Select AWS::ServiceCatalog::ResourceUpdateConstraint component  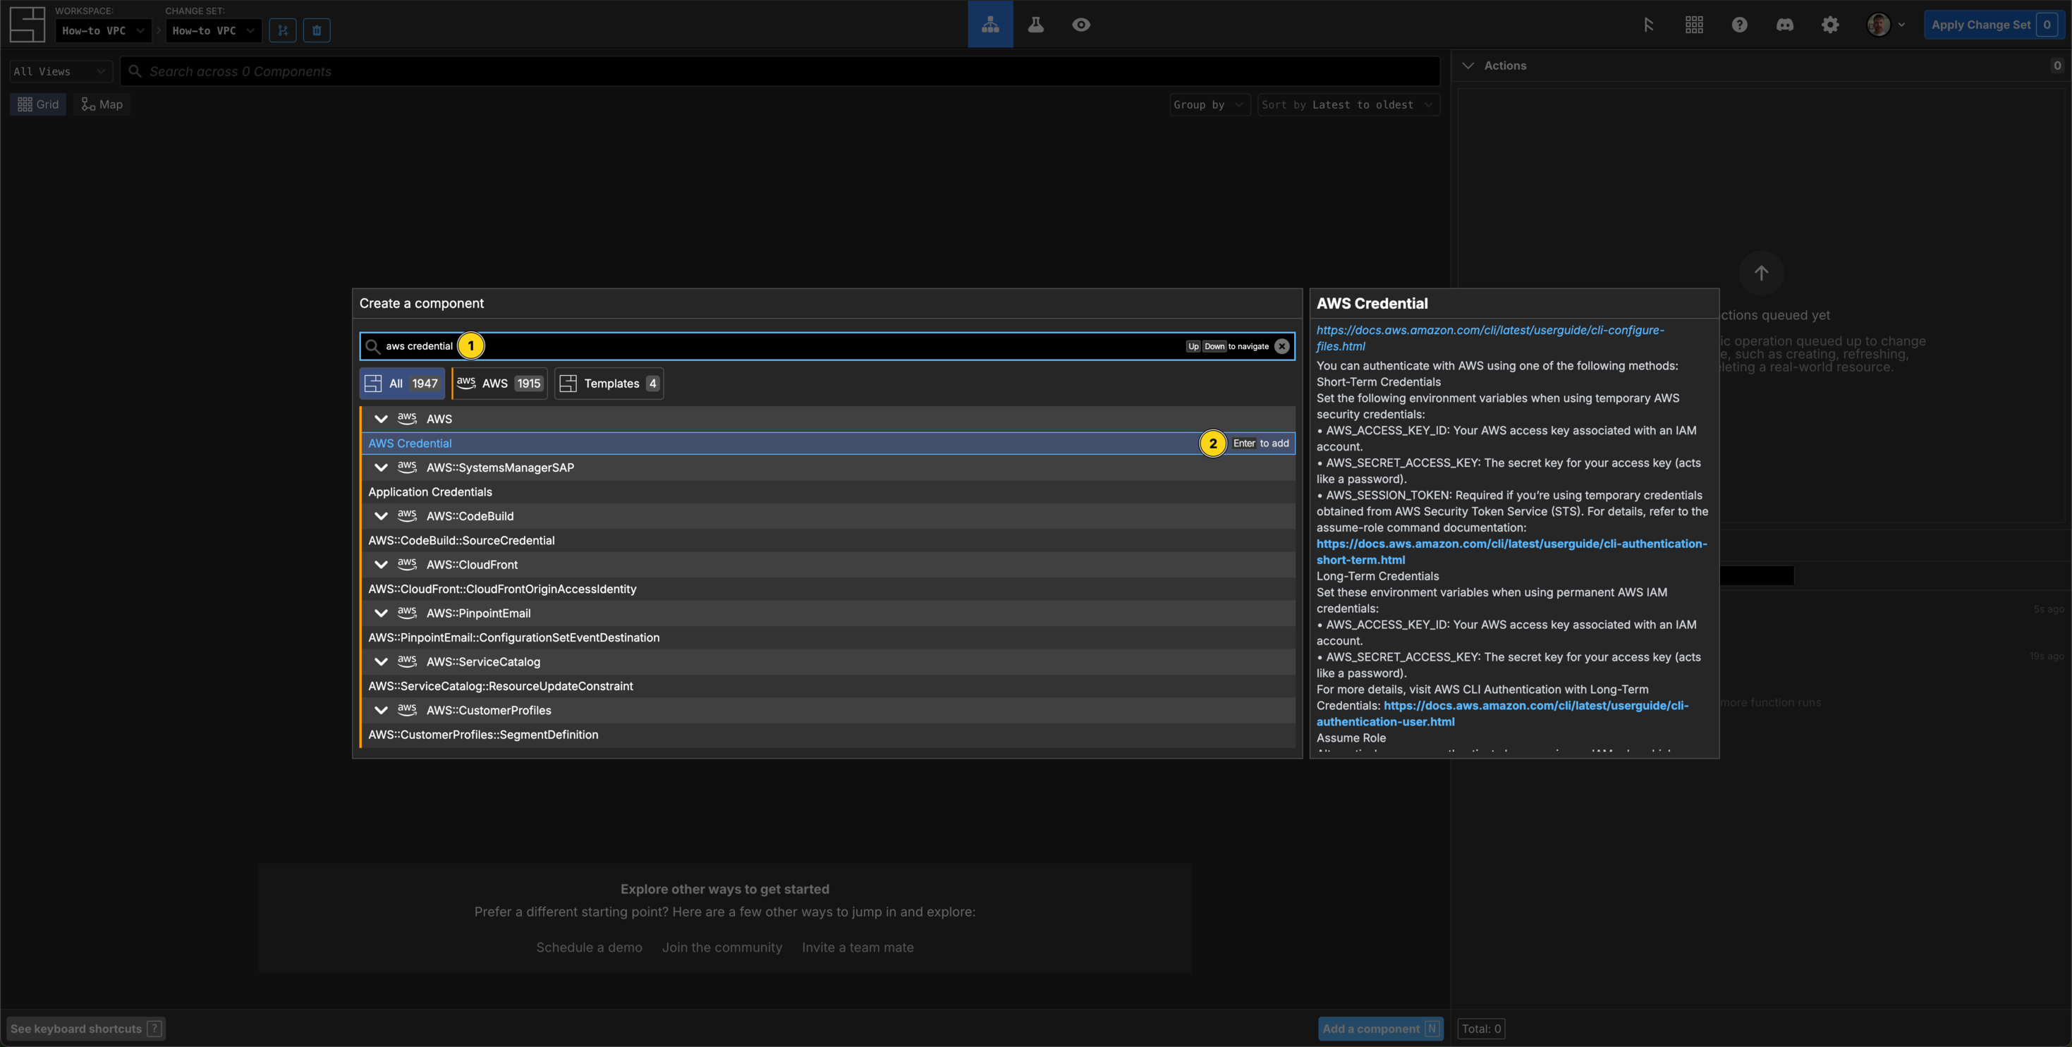[x=828, y=686]
